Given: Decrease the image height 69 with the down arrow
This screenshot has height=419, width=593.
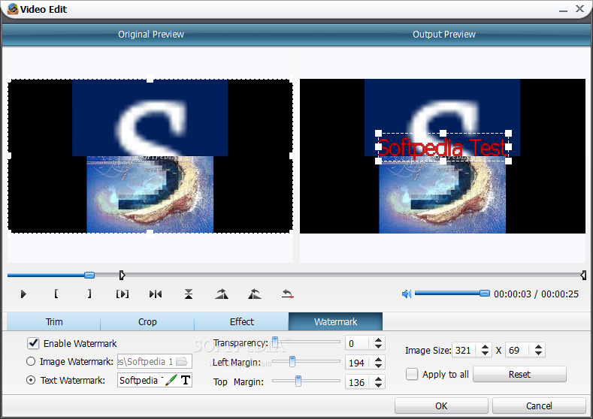Looking at the screenshot, I should tap(539, 353).
